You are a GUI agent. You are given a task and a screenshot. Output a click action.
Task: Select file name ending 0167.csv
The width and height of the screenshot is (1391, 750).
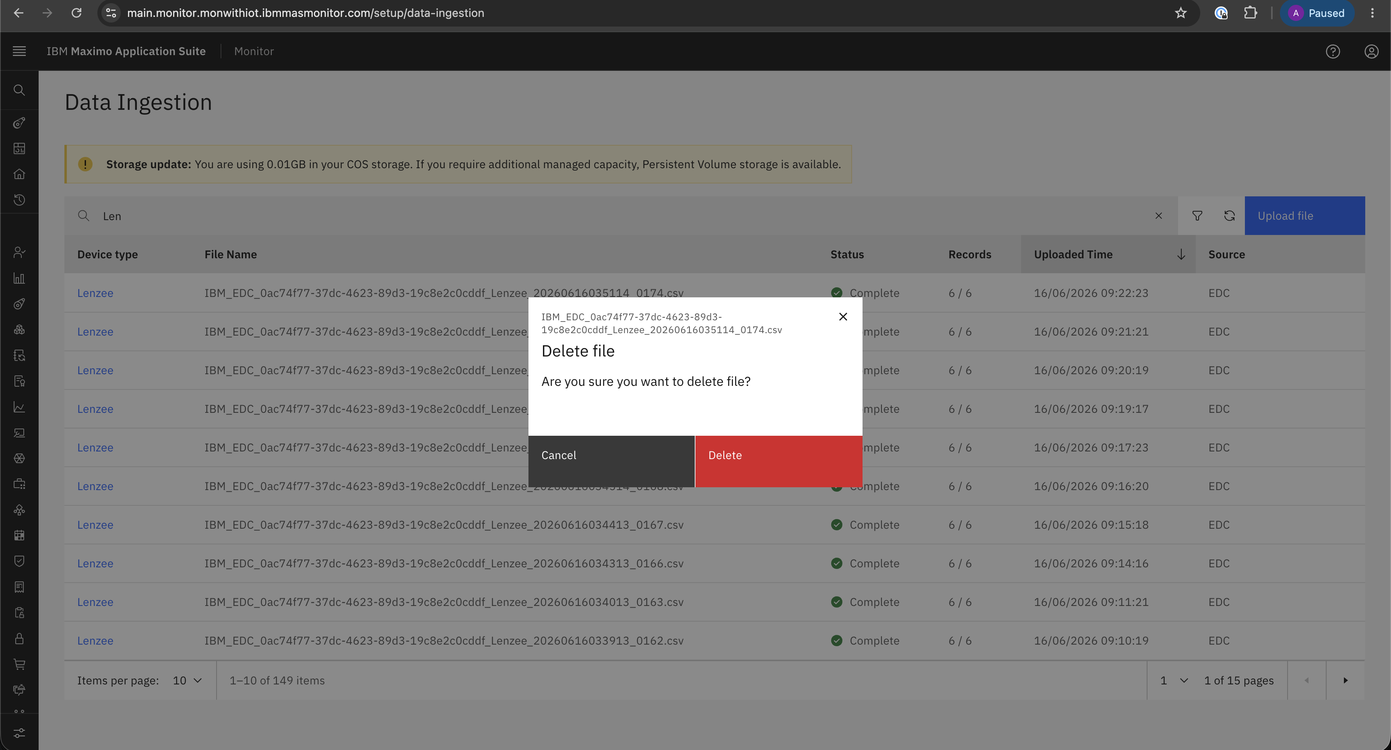pos(444,525)
